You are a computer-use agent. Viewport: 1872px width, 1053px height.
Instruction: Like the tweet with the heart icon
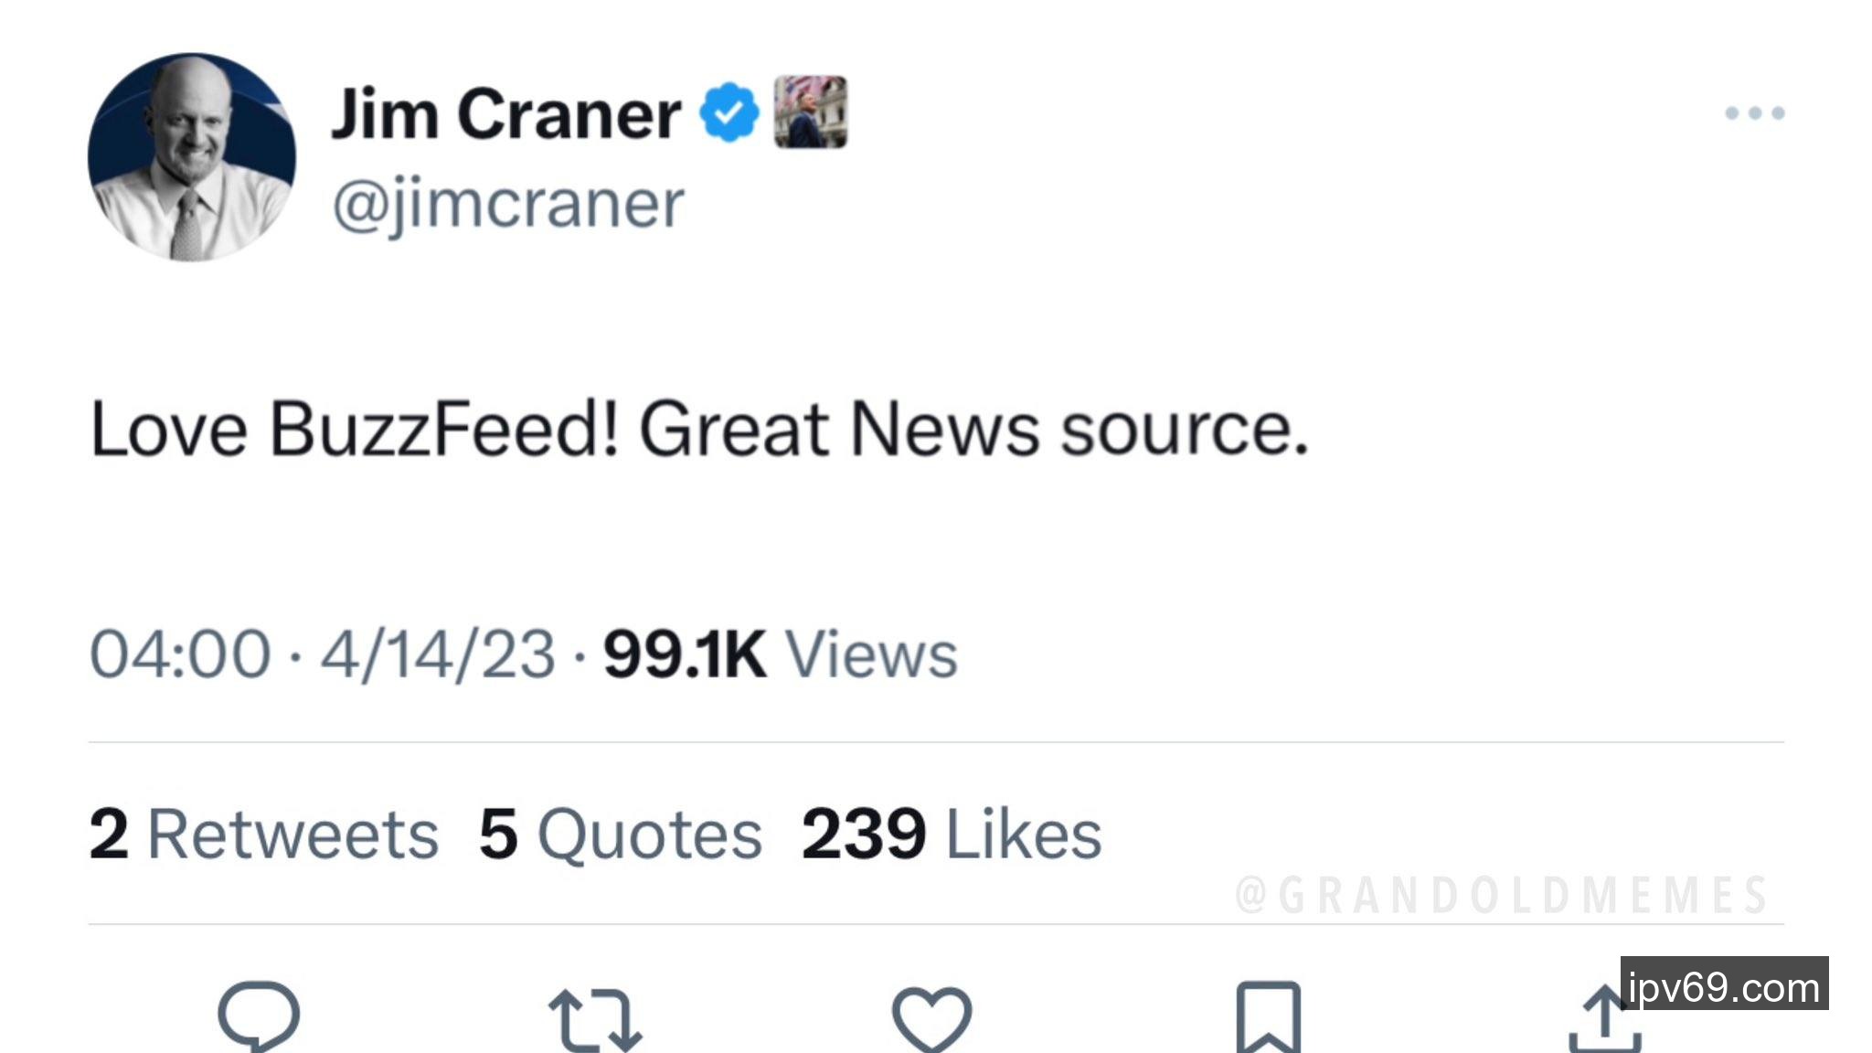(x=931, y=1017)
